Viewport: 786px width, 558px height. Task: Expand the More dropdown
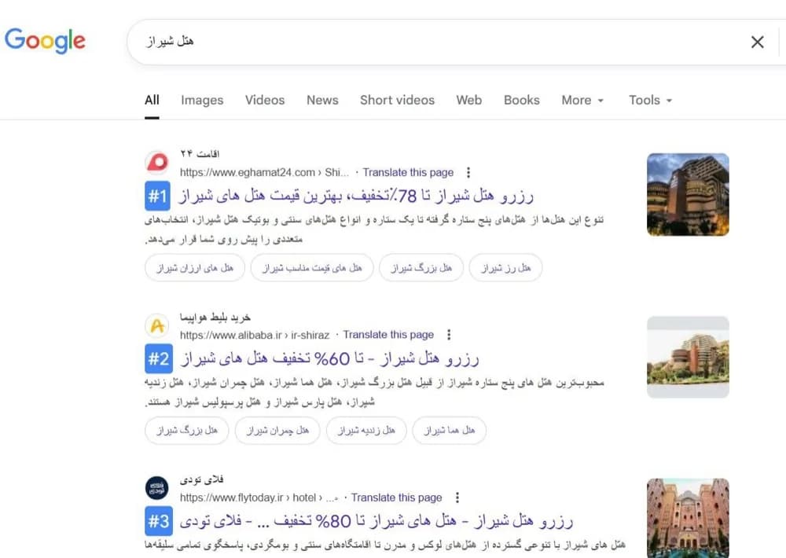582,101
